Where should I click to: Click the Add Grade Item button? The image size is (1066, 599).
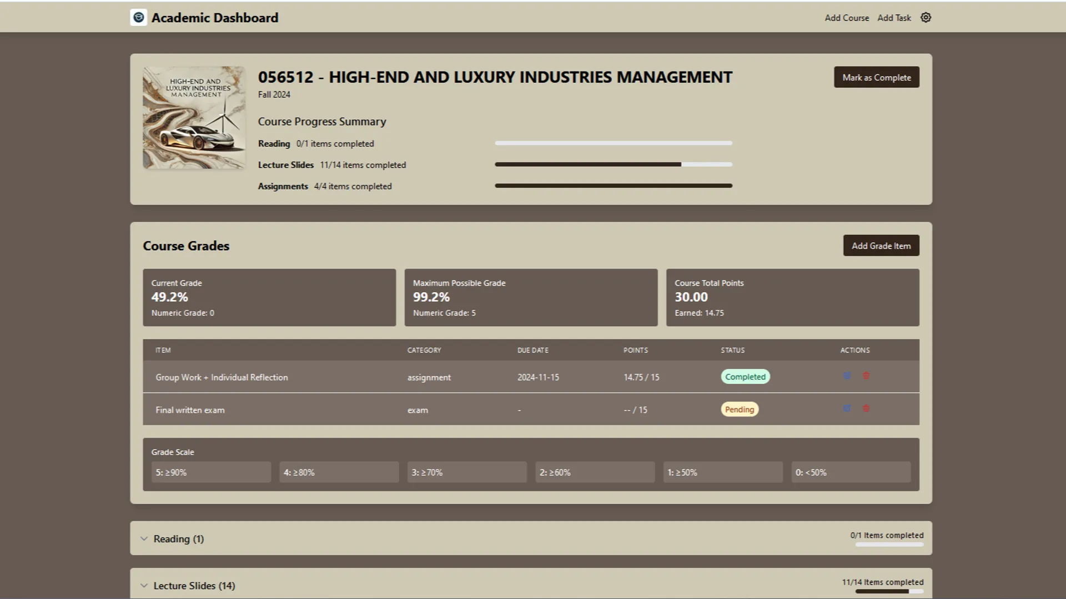tap(881, 245)
